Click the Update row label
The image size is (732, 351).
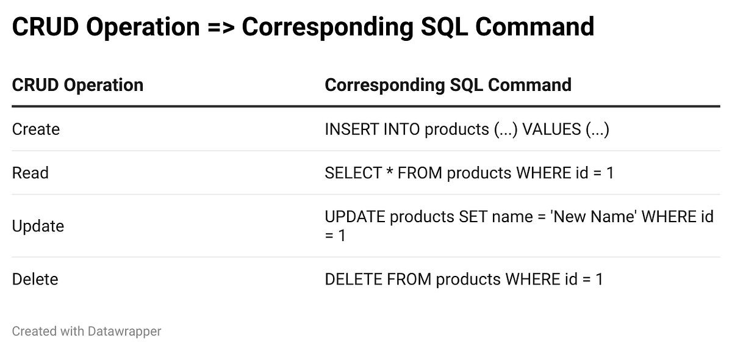coord(38,226)
